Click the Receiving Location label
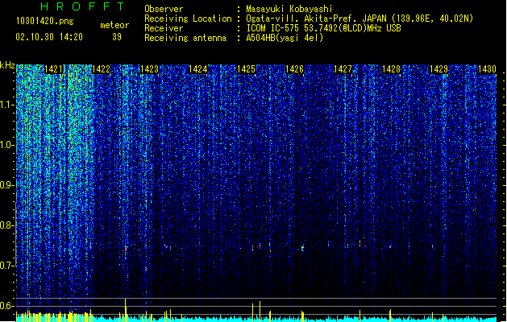 pyautogui.click(x=188, y=19)
